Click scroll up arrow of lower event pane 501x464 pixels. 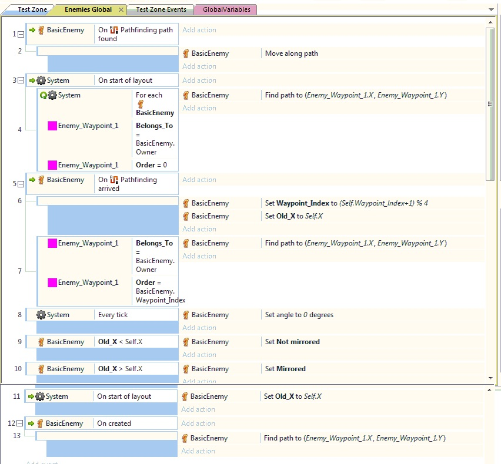tap(489, 390)
